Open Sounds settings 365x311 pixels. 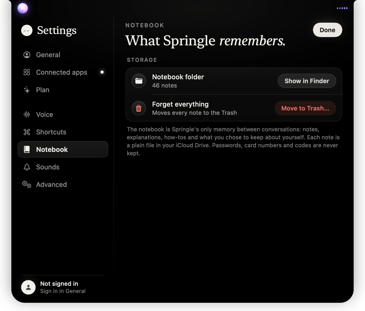[63, 167]
